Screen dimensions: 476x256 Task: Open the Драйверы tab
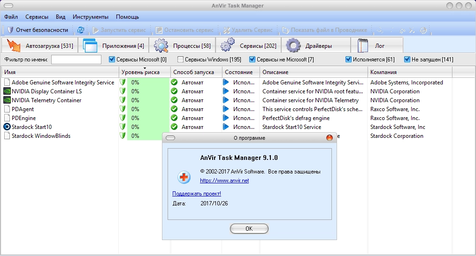316,45
